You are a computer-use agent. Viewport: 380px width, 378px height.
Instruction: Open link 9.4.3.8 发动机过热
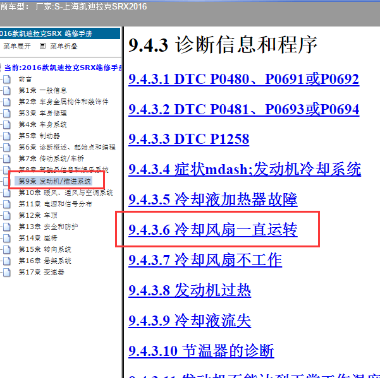[190, 290]
